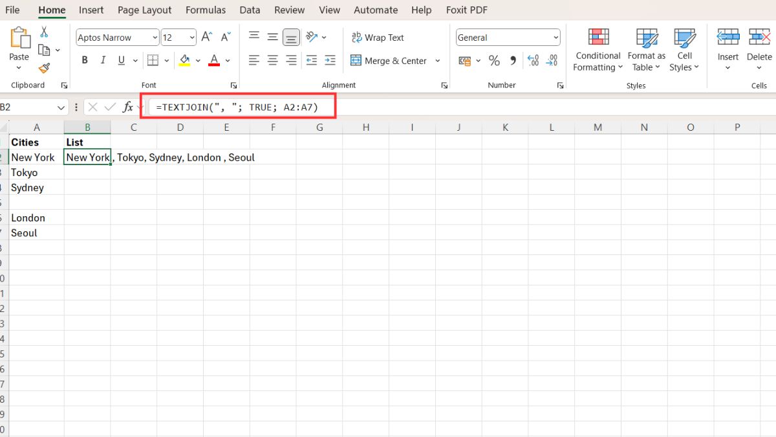Open the red Font Color swatch
This screenshot has width=776, height=437.
point(213,60)
